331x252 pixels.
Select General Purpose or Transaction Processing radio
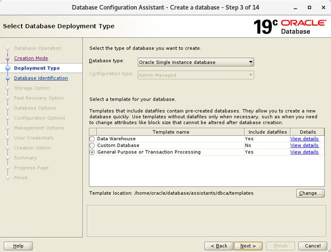(92, 152)
